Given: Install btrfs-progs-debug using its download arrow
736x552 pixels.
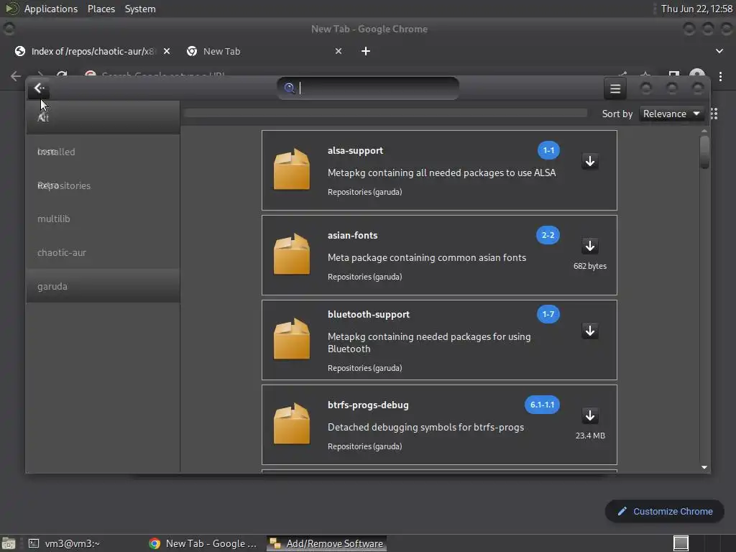Looking at the screenshot, I should [590, 416].
